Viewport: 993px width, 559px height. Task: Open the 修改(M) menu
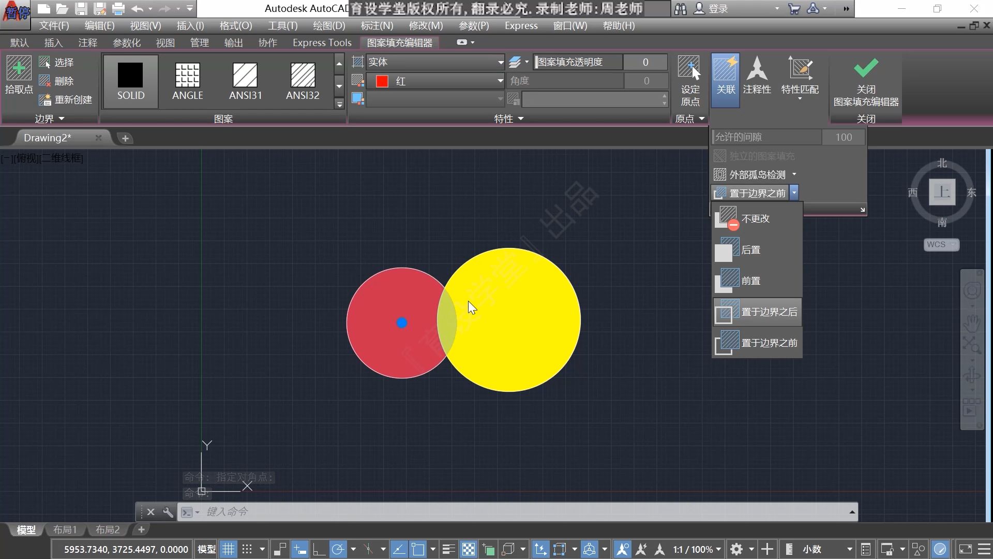pos(426,25)
